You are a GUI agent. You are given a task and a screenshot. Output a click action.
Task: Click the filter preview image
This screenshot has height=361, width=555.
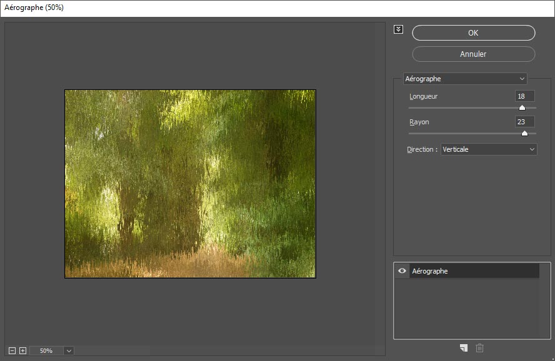[190, 184]
